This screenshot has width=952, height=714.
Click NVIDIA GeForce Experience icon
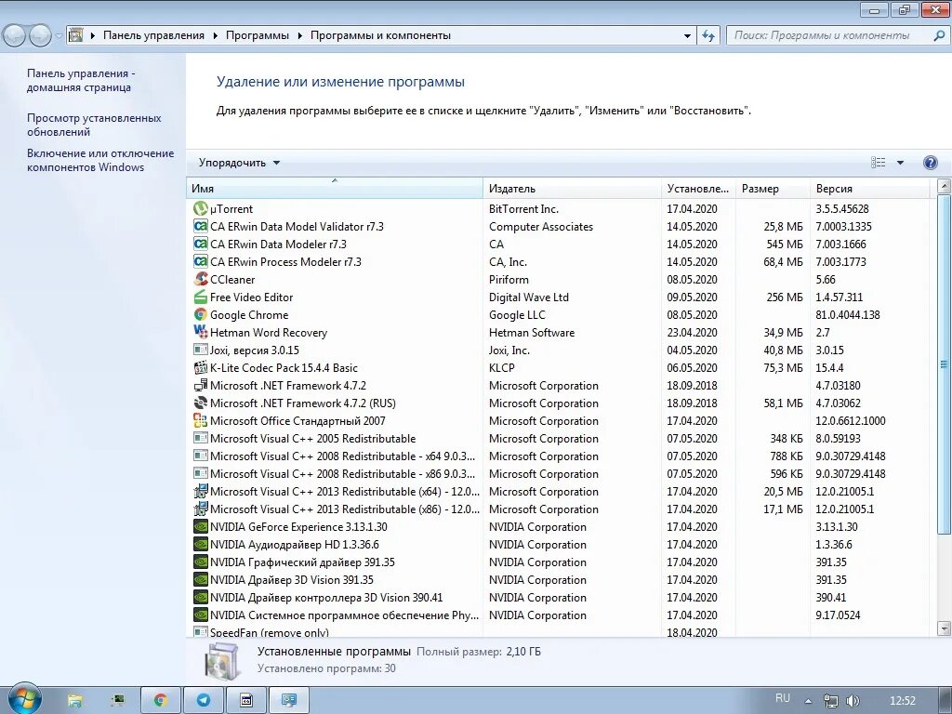pyautogui.click(x=201, y=526)
